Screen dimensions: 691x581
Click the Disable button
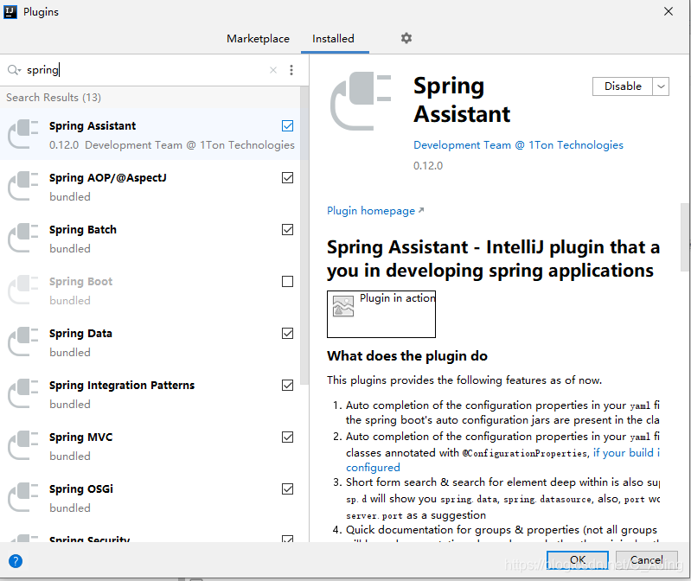click(623, 86)
